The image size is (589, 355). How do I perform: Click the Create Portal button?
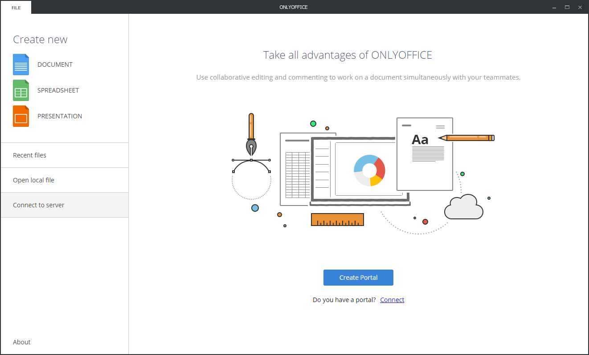[x=358, y=278]
